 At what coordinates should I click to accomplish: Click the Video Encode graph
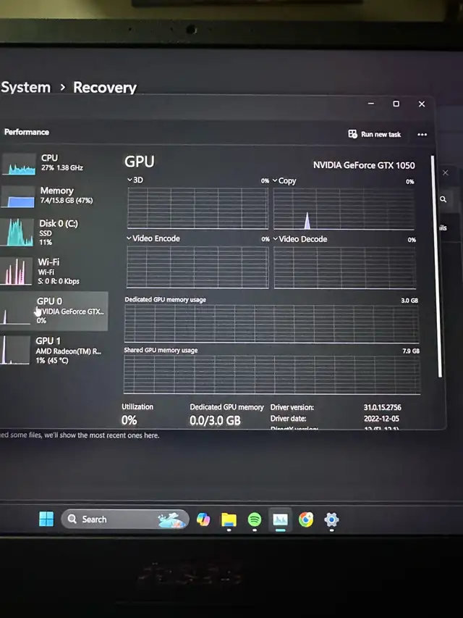pos(197,267)
